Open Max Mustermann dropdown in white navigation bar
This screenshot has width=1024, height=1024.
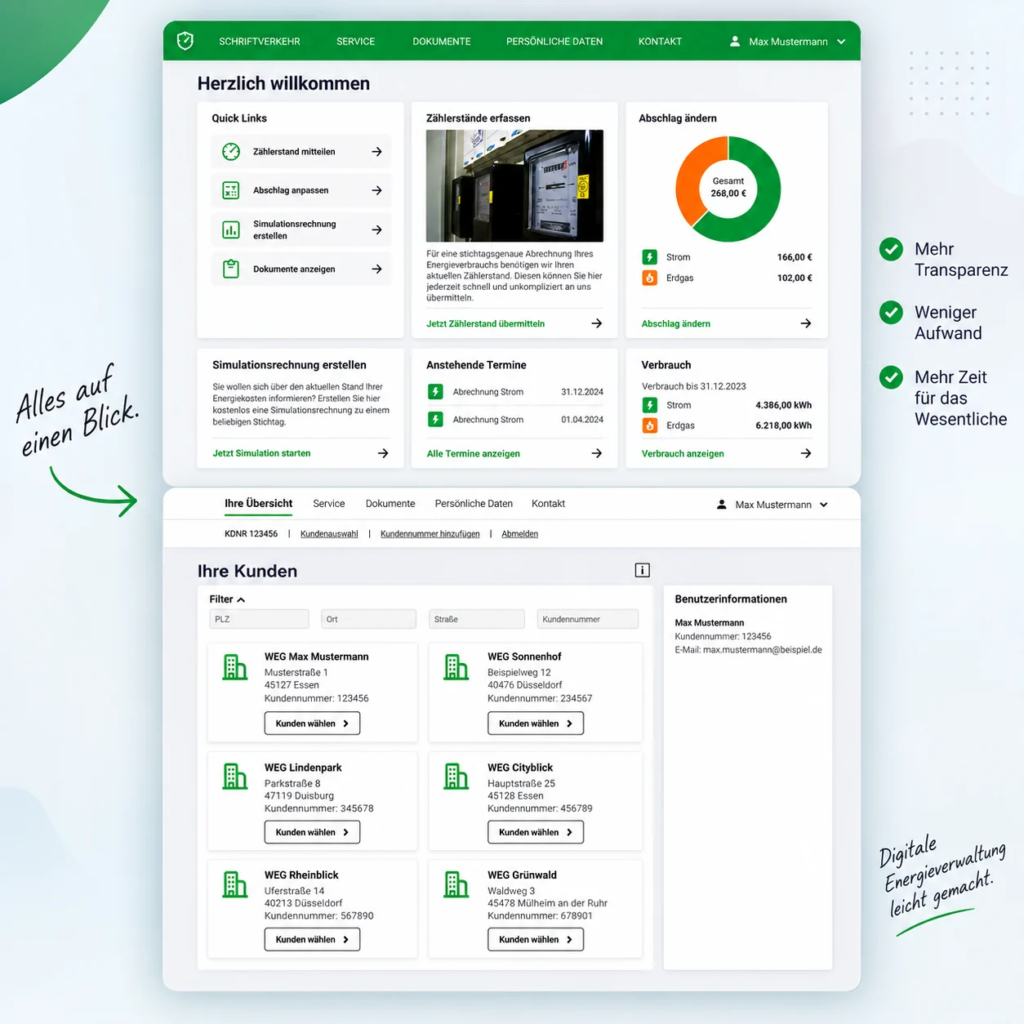click(772, 505)
